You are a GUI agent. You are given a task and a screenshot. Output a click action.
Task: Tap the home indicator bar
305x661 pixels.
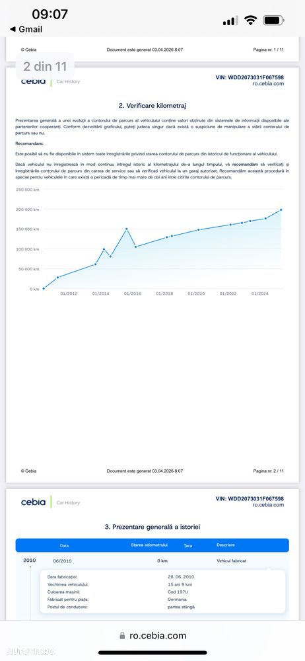152,652
